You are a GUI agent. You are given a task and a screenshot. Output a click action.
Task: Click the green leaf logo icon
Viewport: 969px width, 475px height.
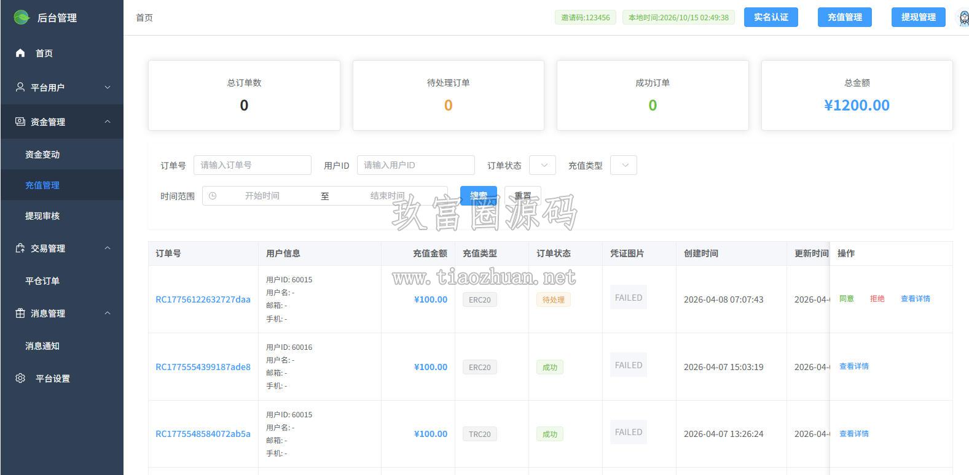[x=22, y=17]
